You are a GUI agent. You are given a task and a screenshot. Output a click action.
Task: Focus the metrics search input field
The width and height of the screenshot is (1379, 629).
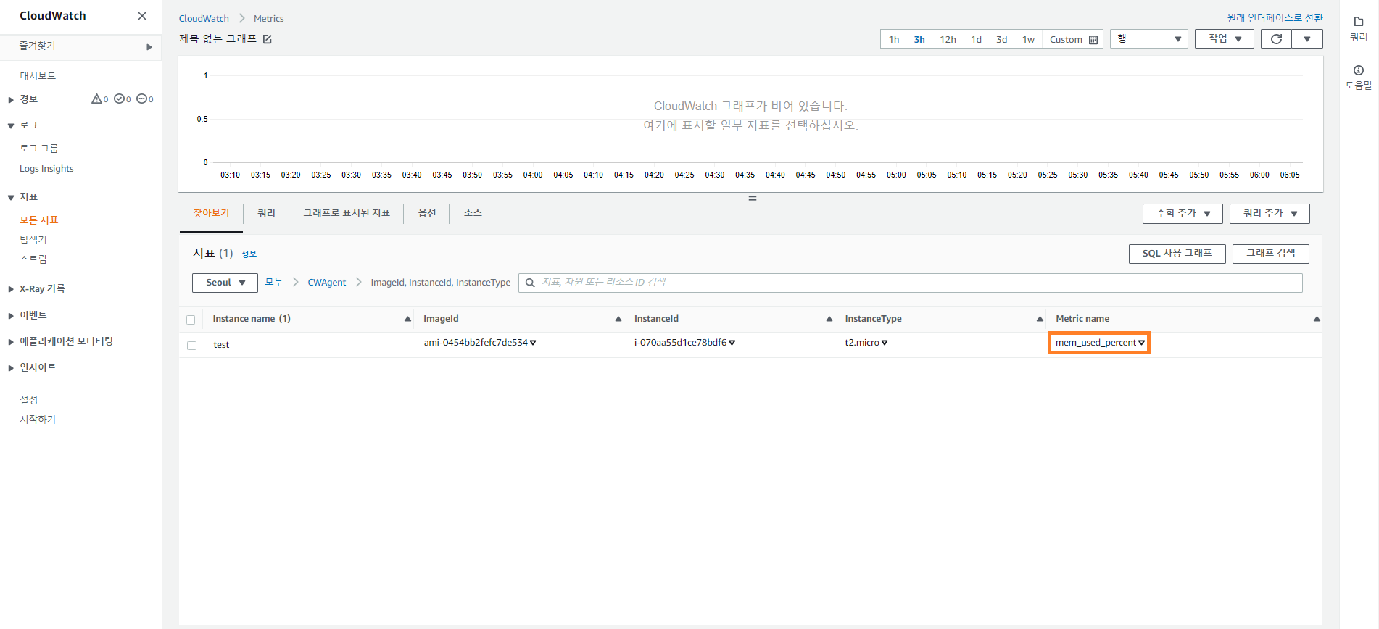click(x=910, y=283)
